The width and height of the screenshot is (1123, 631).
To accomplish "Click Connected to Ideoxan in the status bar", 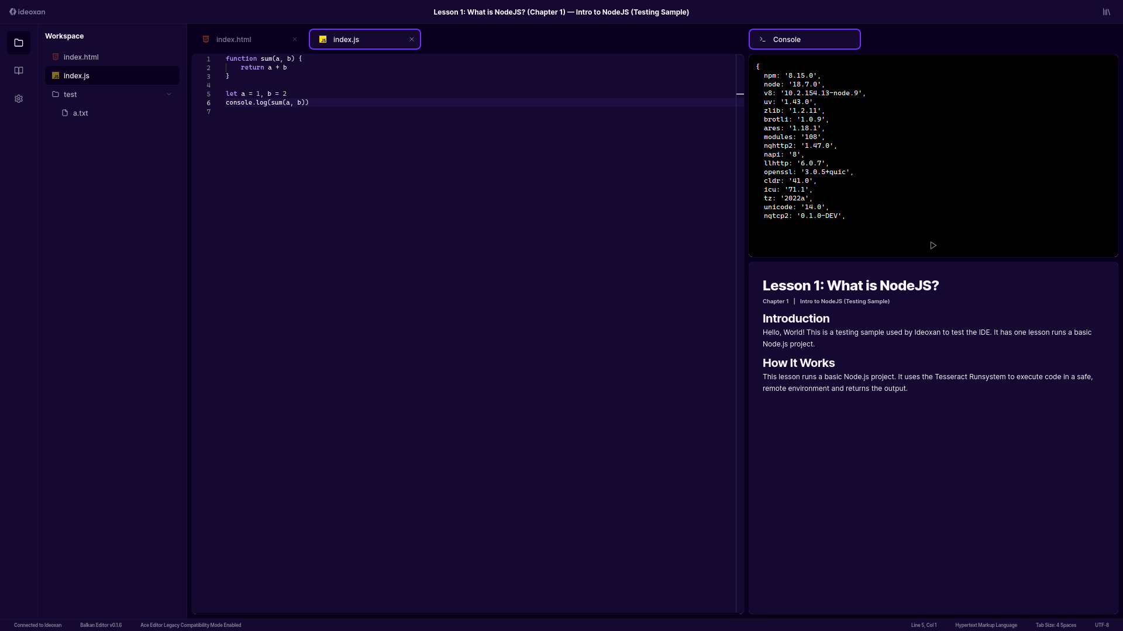I will click(37, 625).
